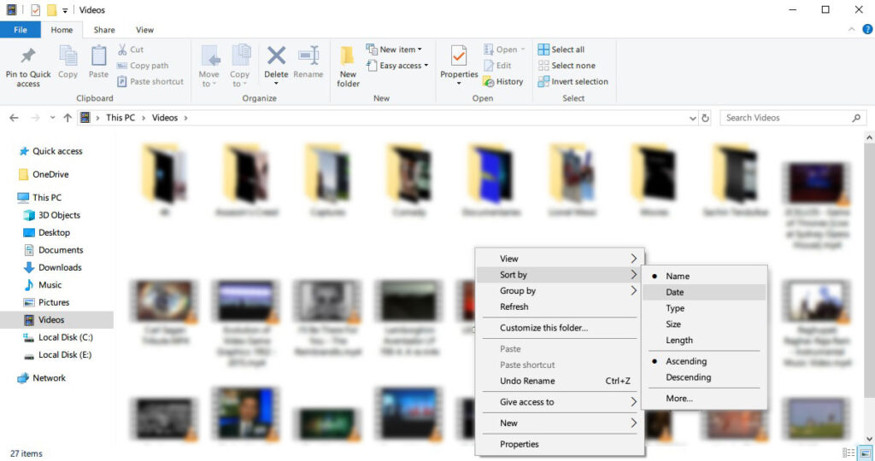875x461 pixels.
Task: Open the Easy access dropdown
Action: [397, 66]
